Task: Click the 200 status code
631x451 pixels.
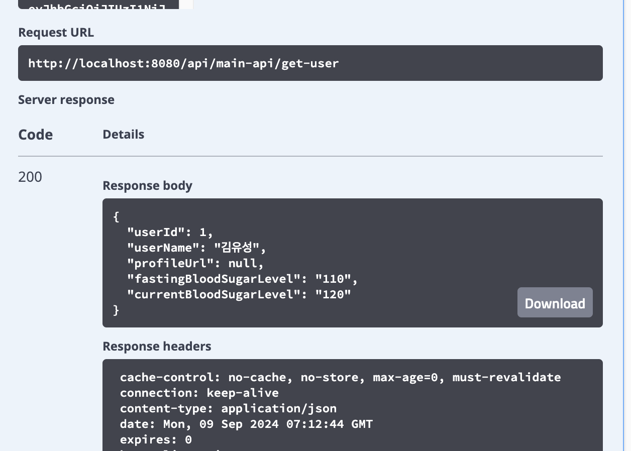Action: [30, 177]
